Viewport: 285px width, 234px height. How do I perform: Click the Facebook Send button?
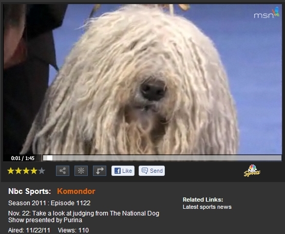(152, 171)
